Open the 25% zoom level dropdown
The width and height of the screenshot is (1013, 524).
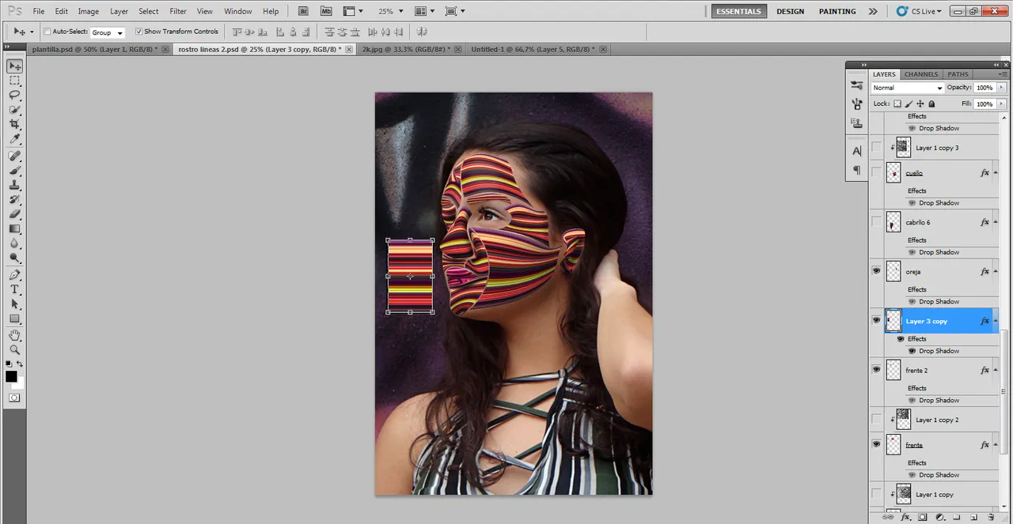click(x=390, y=12)
